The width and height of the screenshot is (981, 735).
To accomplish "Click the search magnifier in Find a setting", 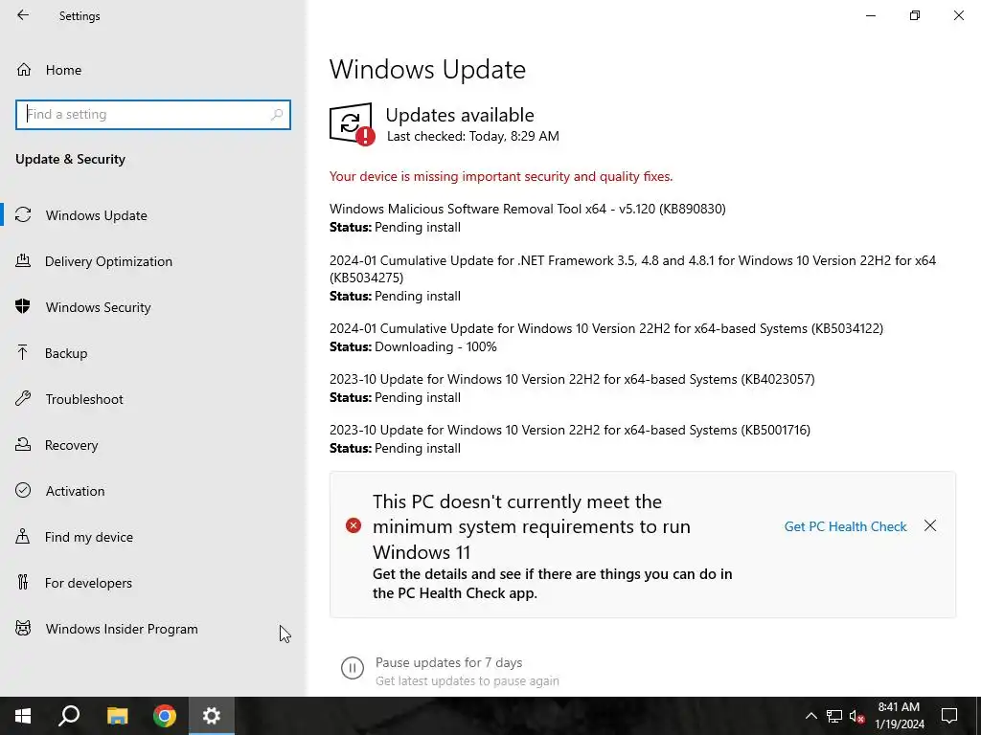I will [277, 115].
